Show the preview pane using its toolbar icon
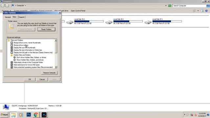The width and height of the screenshot is (210, 118). point(202,11)
